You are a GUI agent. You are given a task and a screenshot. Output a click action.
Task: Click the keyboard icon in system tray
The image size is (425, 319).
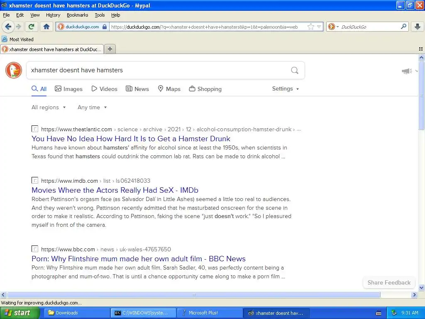(379, 313)
